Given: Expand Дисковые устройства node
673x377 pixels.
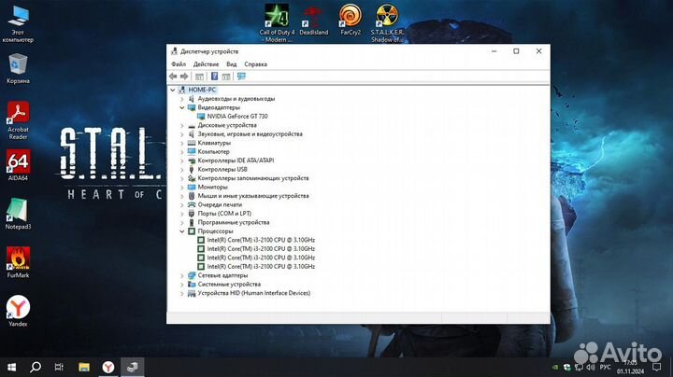Looking at the screenshot, I should [182, 126].
